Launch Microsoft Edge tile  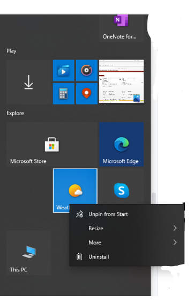[121, 144]
